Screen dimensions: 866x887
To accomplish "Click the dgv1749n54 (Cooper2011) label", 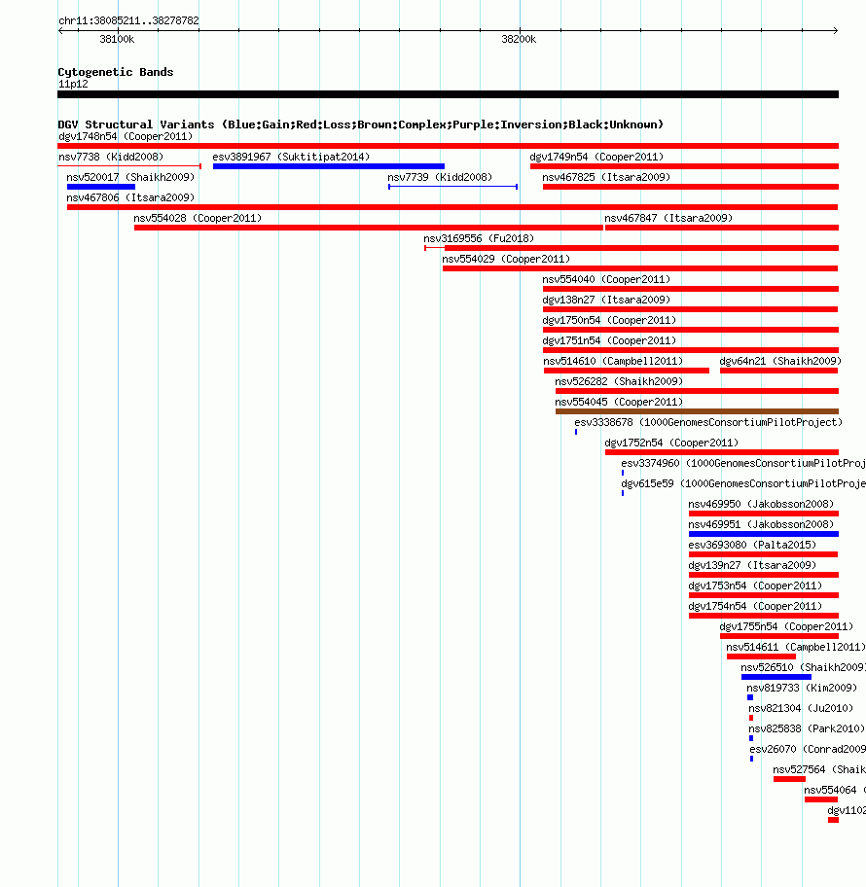I will [x=596, y=157].
